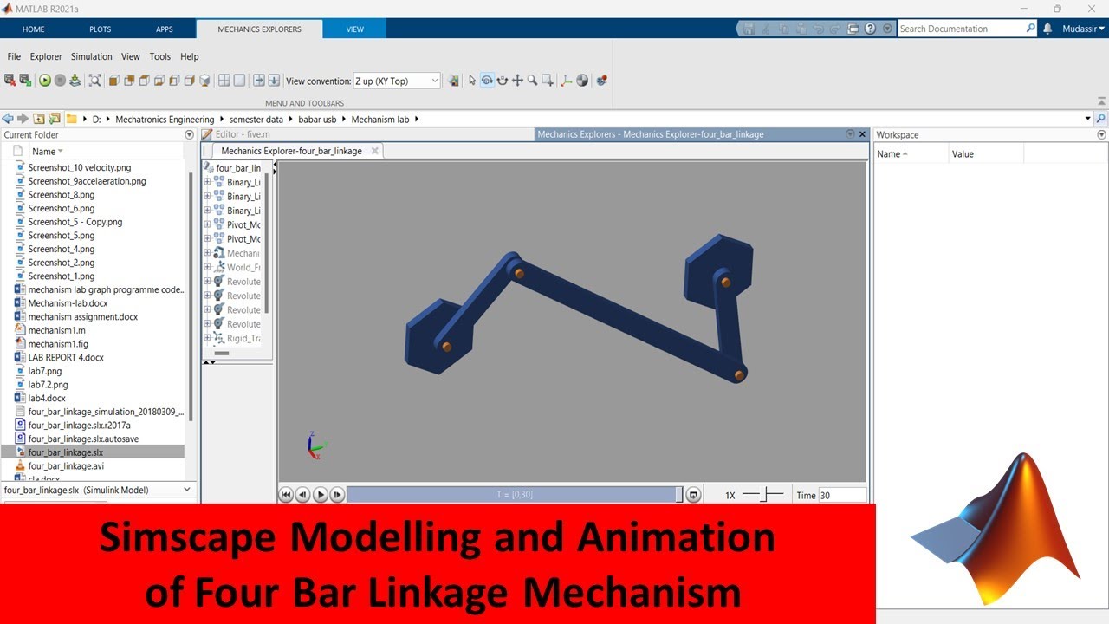Click the green Run simulation icon
1109x624 pixels.
point(45,81)
